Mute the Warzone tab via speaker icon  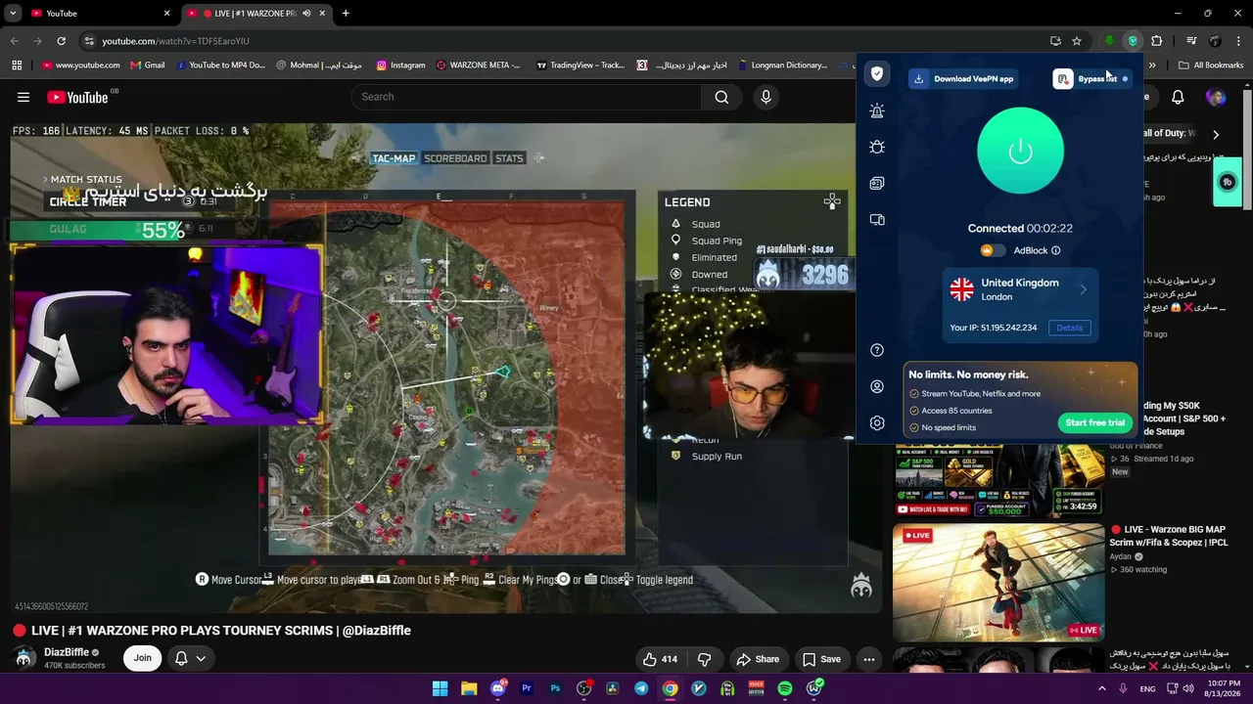pos(306,14)
